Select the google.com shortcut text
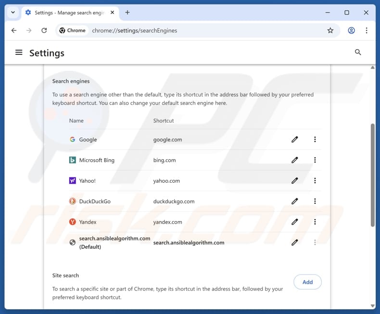The width and height of the screenshot is (380, 314). [167, 139]
